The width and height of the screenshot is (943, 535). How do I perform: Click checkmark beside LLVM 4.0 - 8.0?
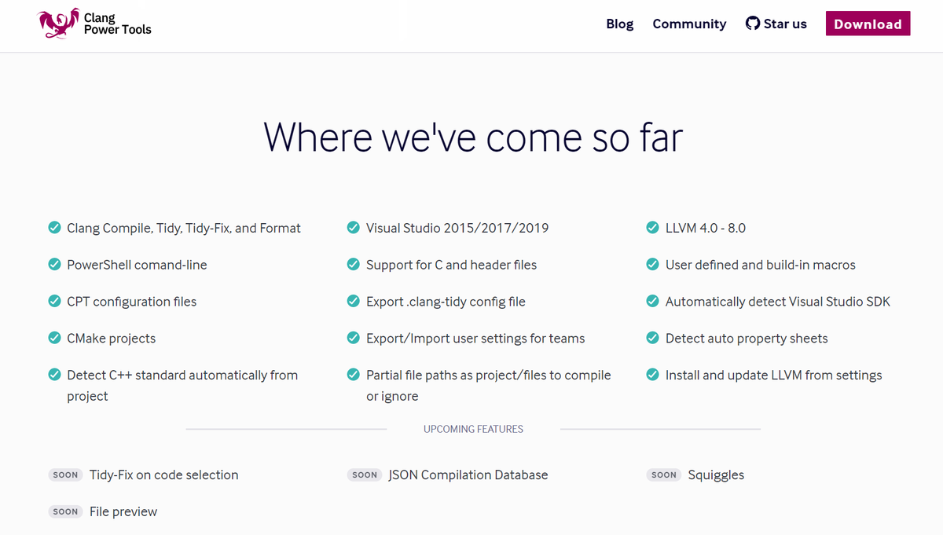(652, 228)
